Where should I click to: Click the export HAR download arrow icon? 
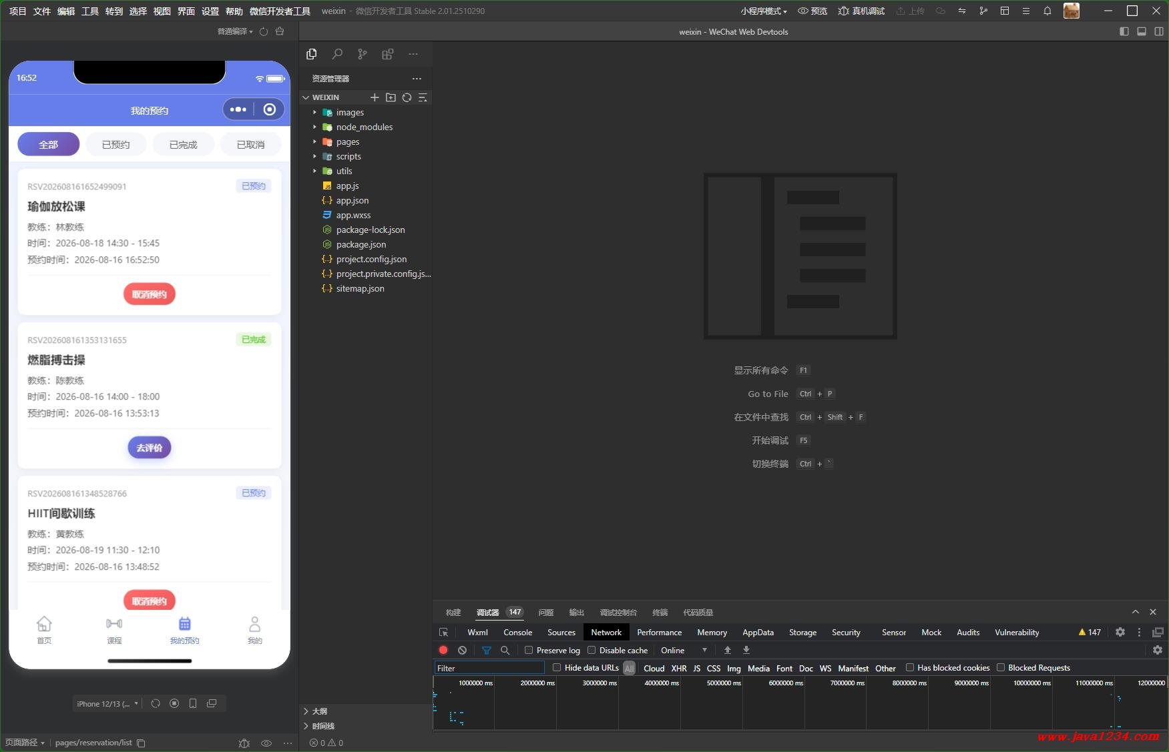pyautogui.click(x=746, y=650)
